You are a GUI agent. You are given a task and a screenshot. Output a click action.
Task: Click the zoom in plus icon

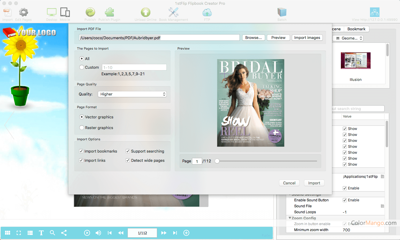(186, 233)
